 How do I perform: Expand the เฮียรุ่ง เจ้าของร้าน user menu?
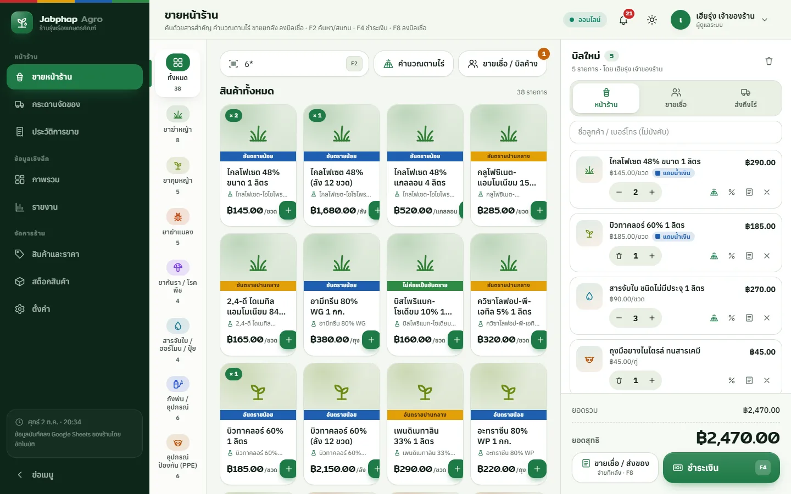720,20
